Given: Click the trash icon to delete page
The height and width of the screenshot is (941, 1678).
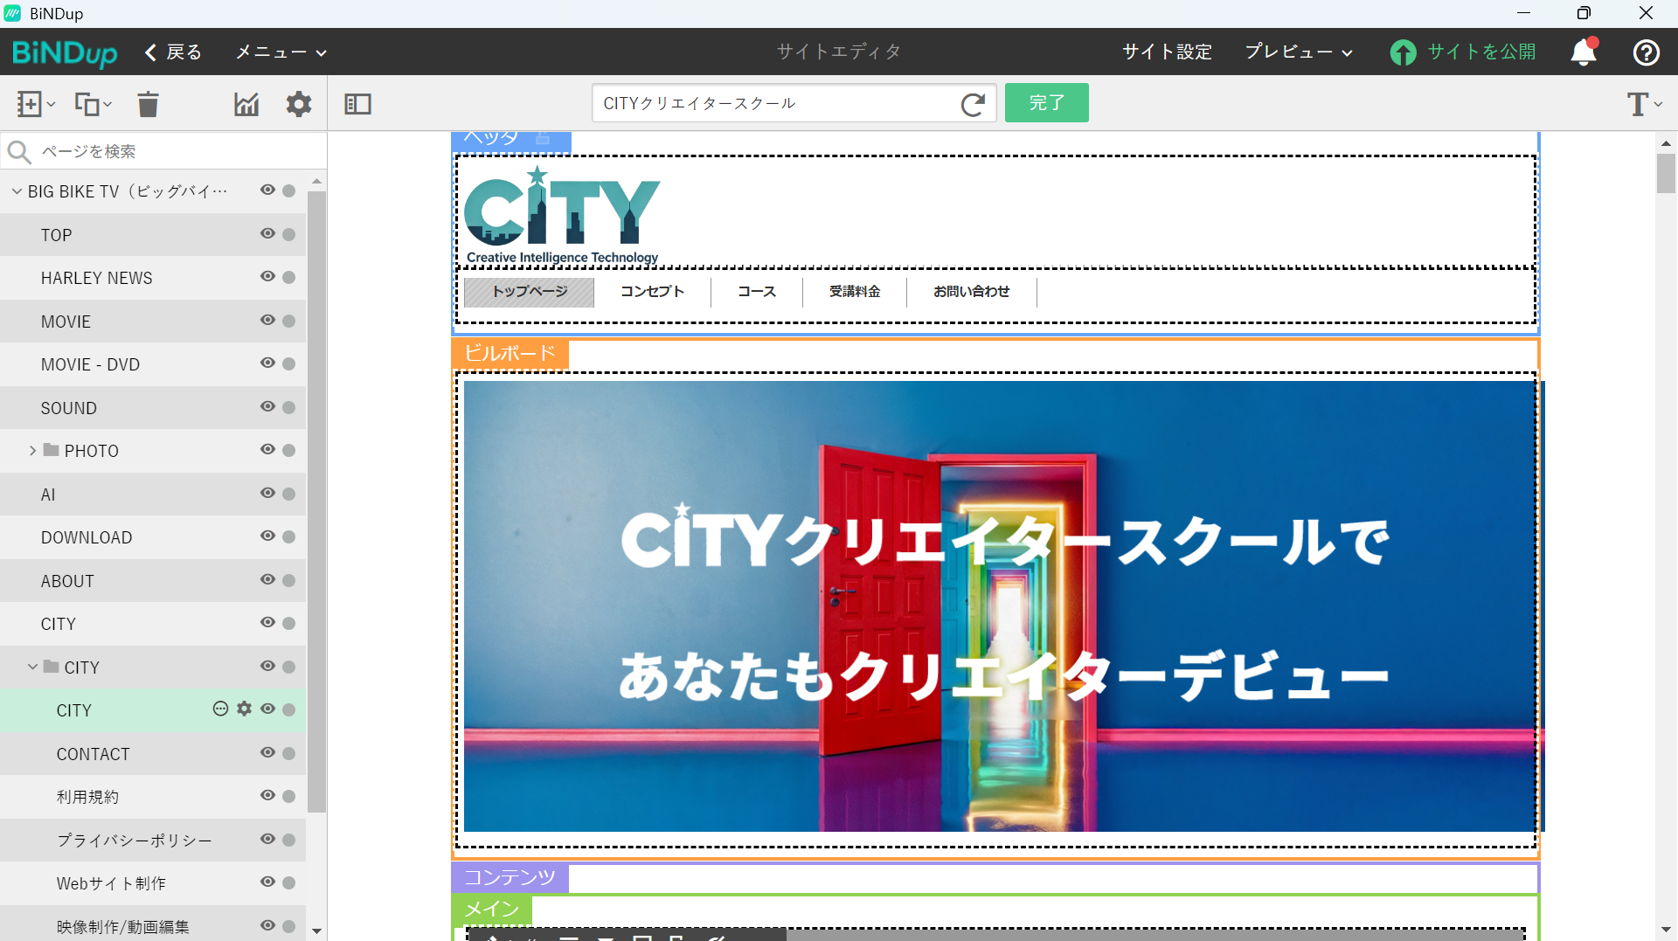Looking at the screenshot, I should [x=147, y=103].
